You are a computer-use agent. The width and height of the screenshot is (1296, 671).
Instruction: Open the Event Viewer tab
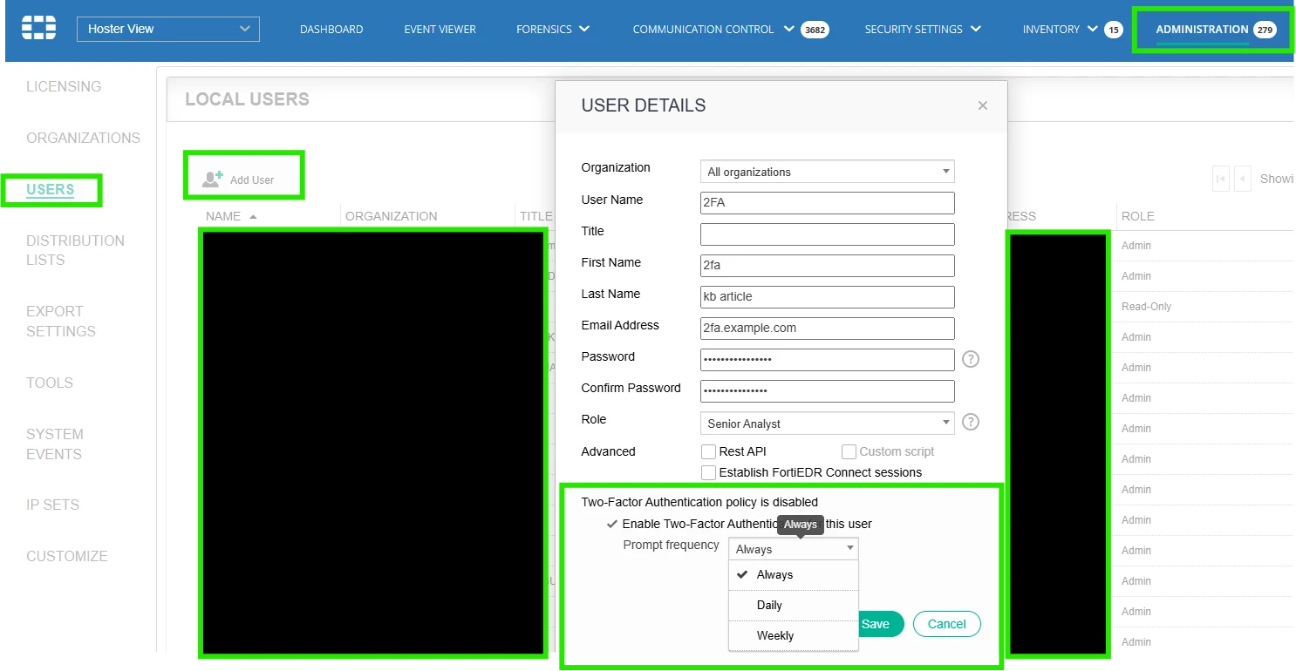(440, 30)
